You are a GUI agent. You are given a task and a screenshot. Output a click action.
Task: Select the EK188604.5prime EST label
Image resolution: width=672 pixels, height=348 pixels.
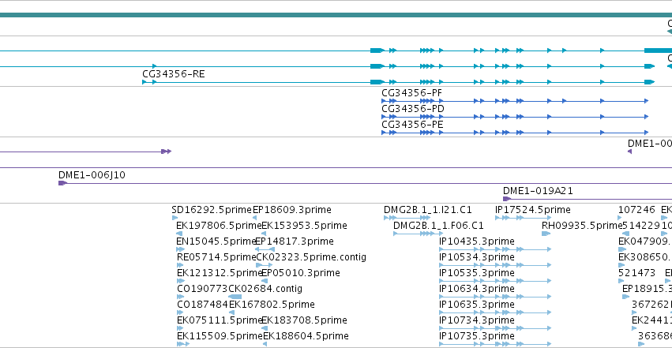pyautogui.click(x=306, y=336)
